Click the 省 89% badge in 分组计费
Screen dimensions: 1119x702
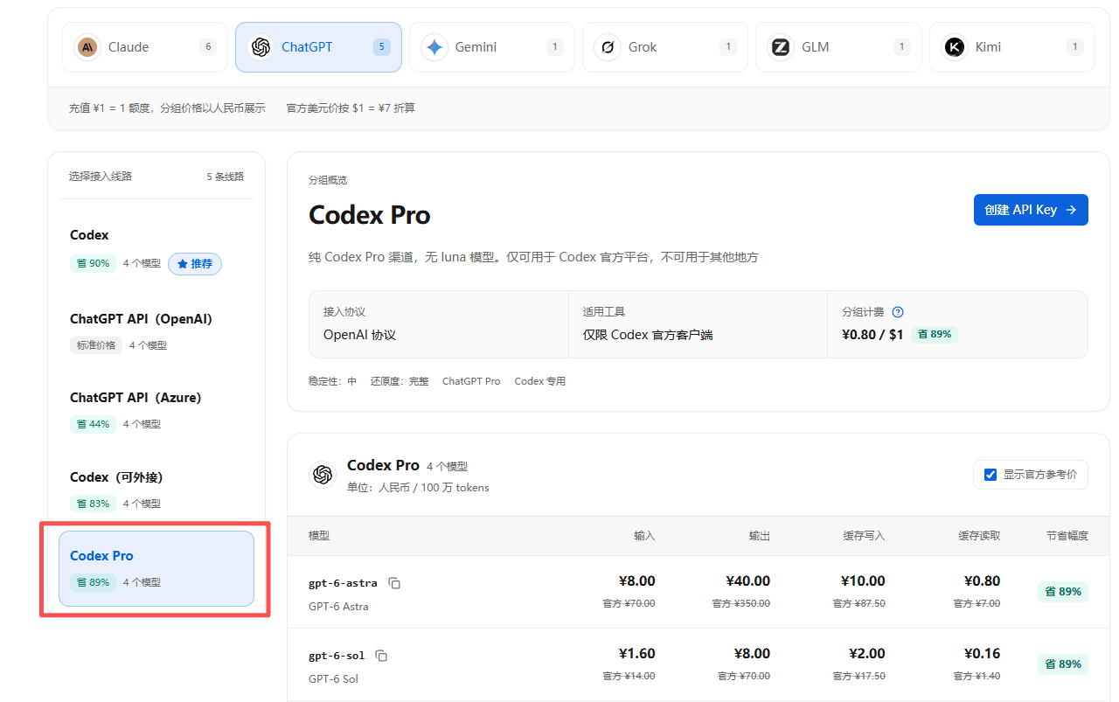pyautogui.click(x=935, y=334)
